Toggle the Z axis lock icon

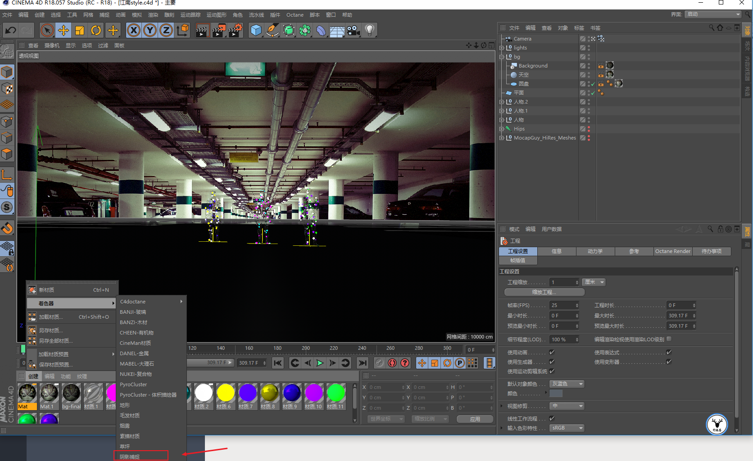coord(166,31)
